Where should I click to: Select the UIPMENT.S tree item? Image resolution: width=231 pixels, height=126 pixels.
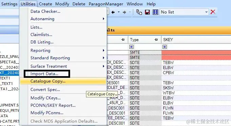9,105
